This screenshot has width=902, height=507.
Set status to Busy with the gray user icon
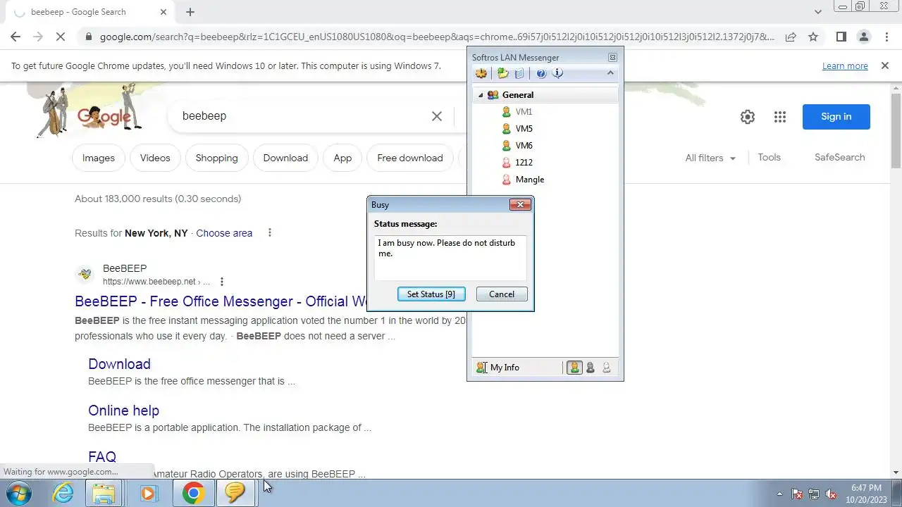(x=591, y=368)
